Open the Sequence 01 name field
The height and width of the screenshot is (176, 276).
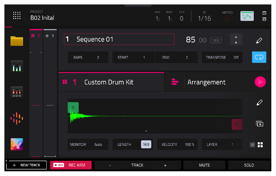pyautogui.click(x=119, y=39)
